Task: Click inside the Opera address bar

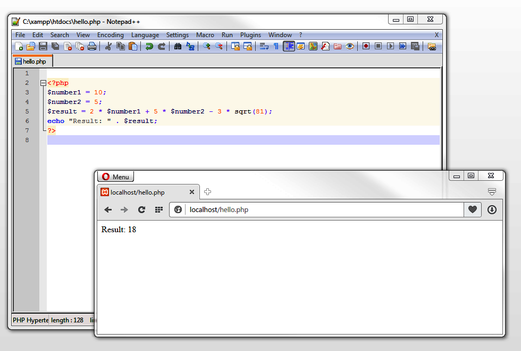Action: 319,209
